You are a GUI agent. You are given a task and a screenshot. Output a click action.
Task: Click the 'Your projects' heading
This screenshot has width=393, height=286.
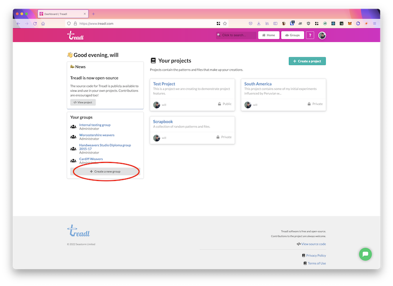(175, 61)
